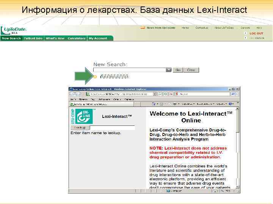This screenshot has width=273, height=204.
Task: Click the vertical scrollbar thumb in Lexi-Interact
Action: point(237,122)
